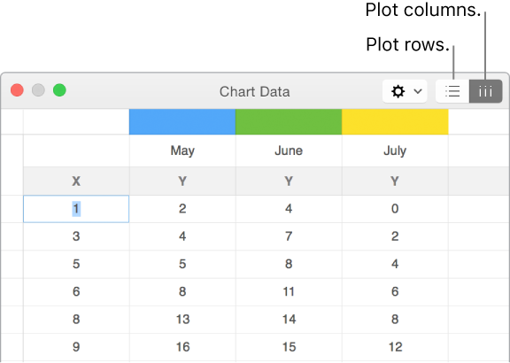Switch to Plot columns mode

pyautogui.click(x=485, y=91)
